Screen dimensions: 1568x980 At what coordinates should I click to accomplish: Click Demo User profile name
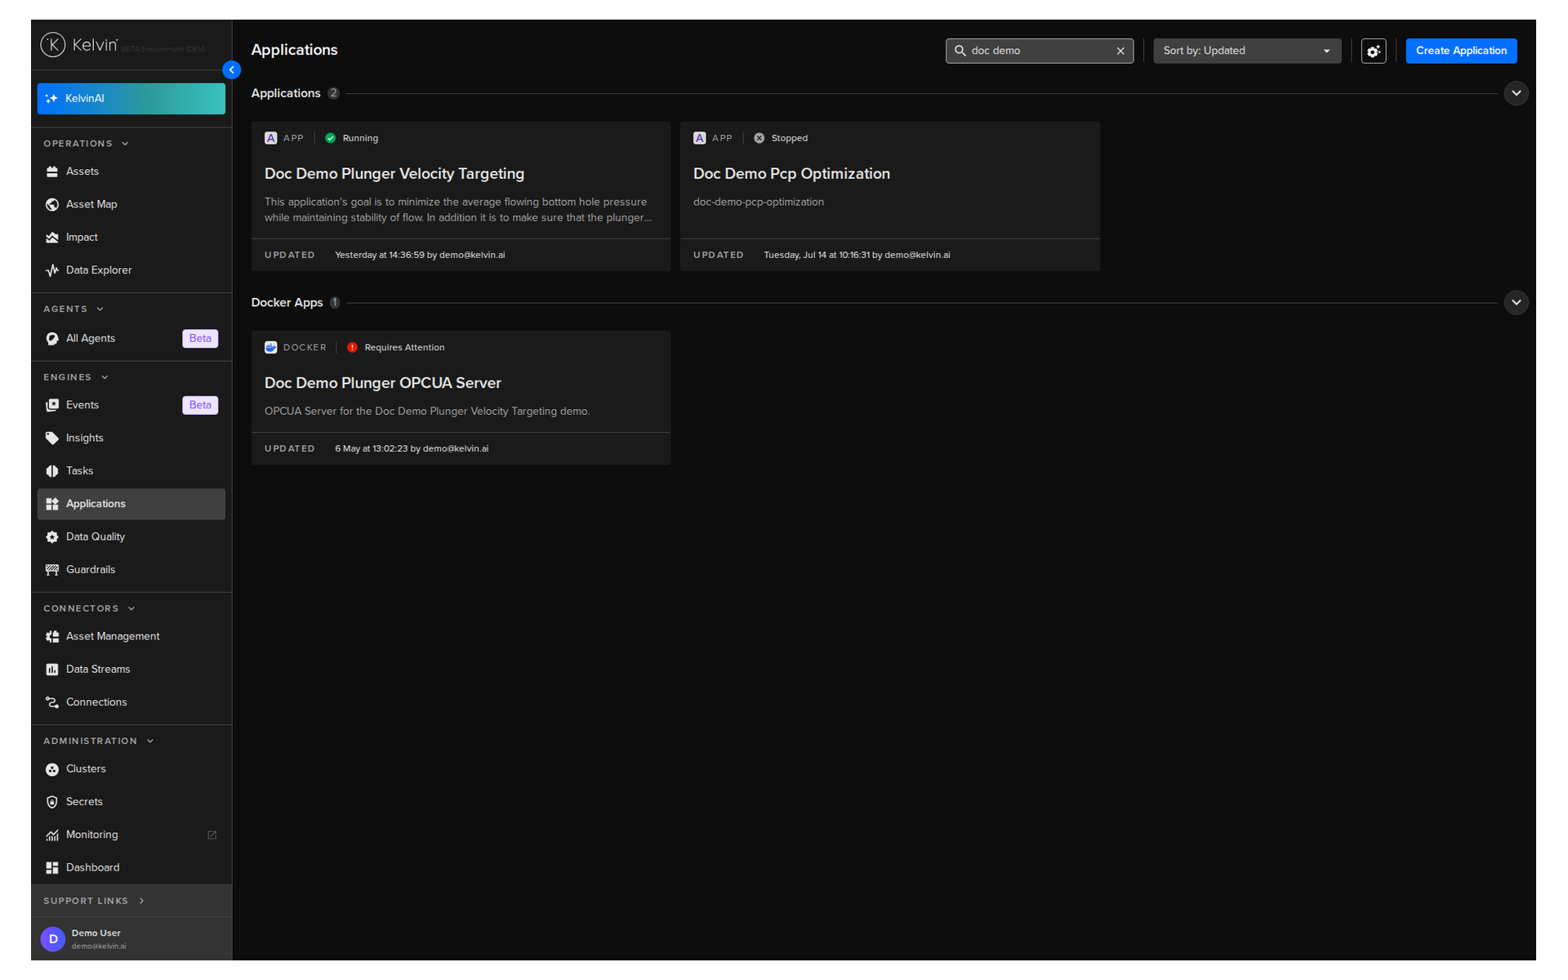coord(96,933)
